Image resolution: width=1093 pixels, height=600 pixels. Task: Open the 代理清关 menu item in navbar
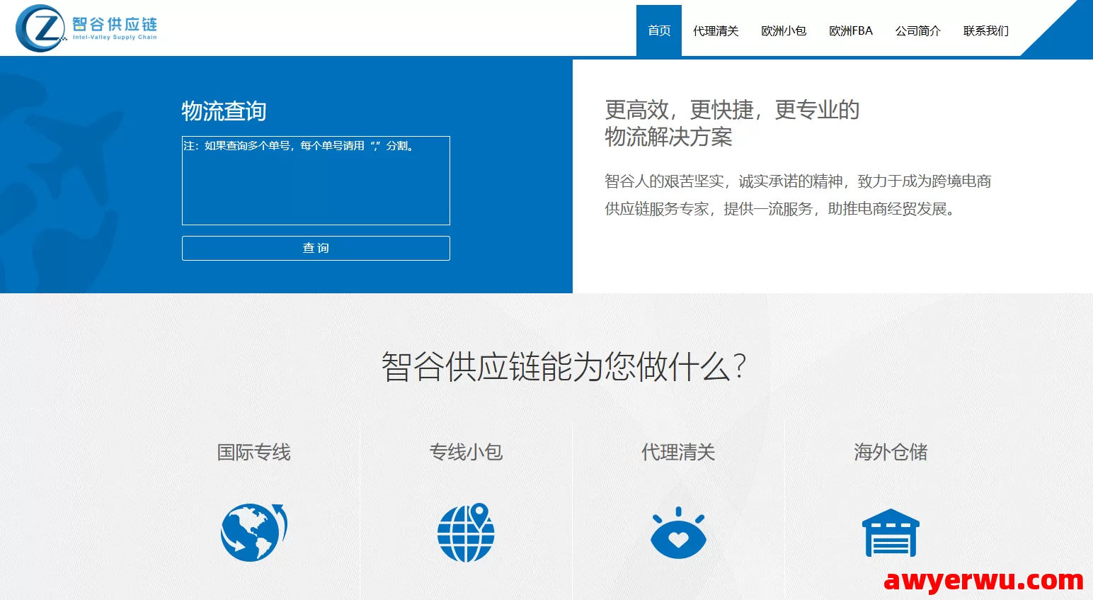point(716,30)
